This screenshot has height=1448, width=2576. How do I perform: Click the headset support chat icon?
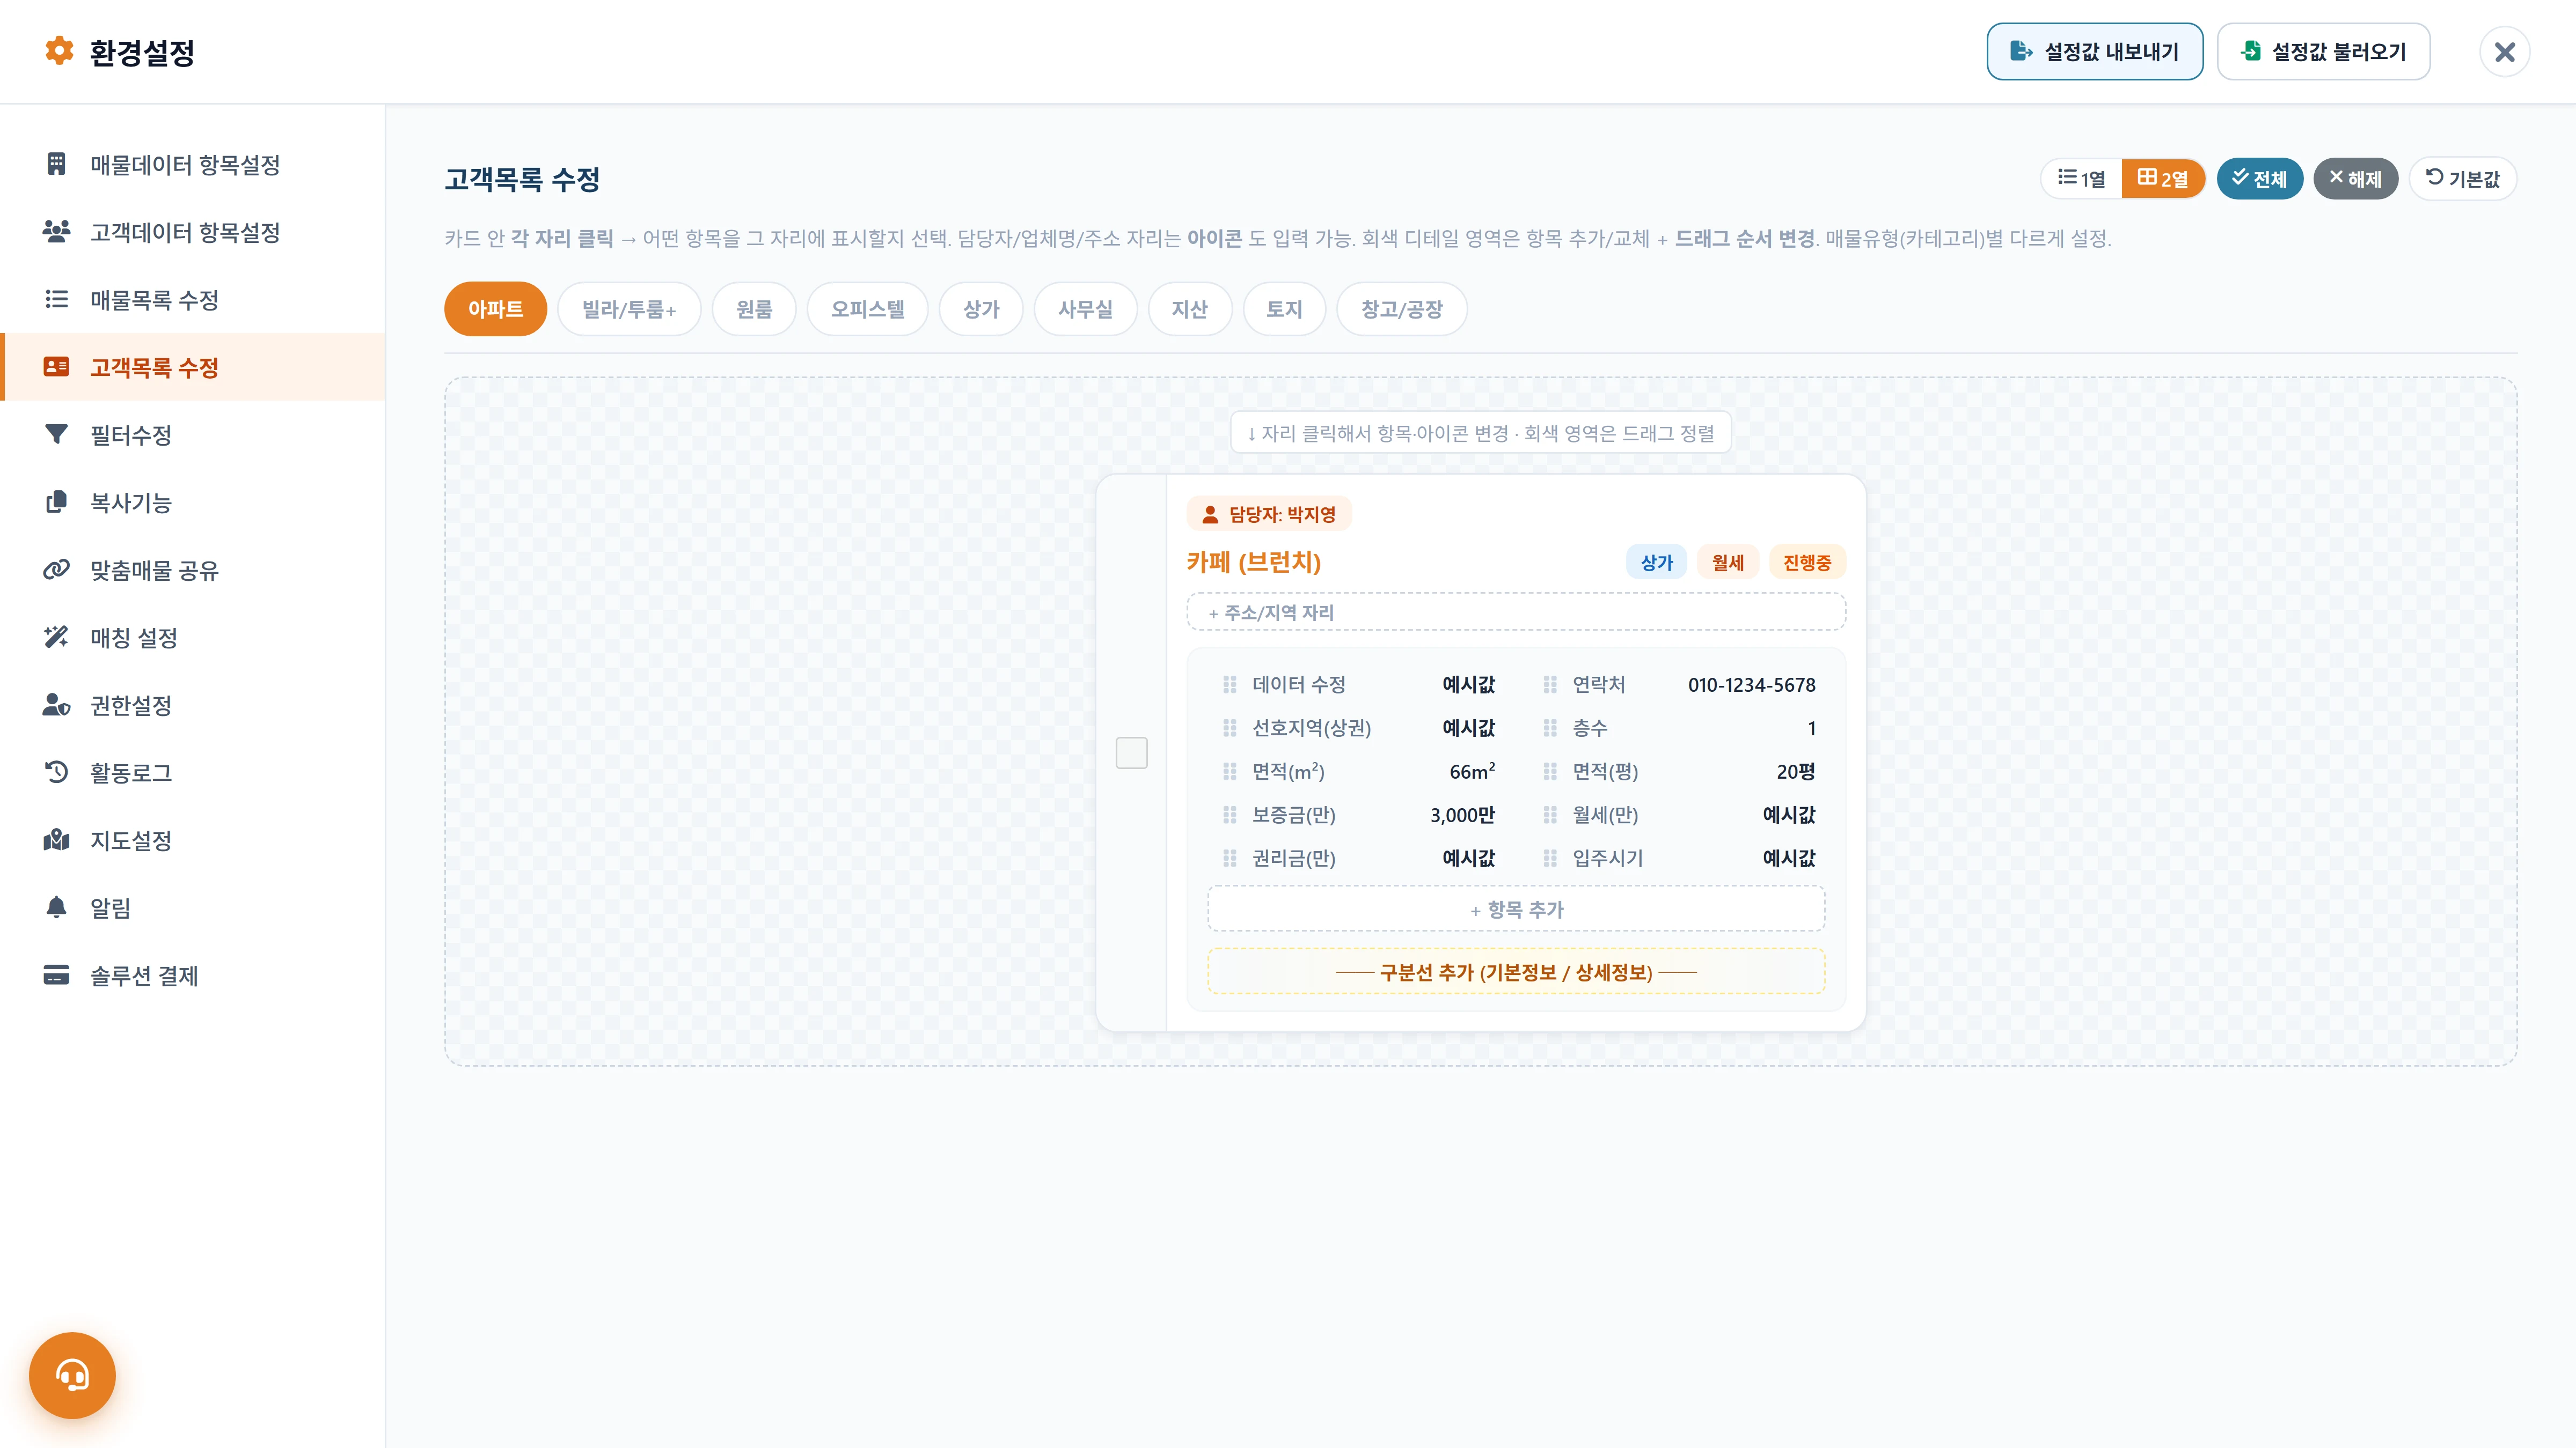(x=72, y=1375)
